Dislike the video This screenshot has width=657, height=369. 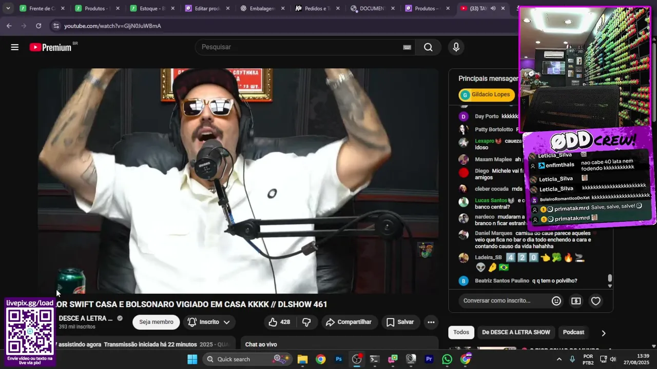tap(306, 322)
